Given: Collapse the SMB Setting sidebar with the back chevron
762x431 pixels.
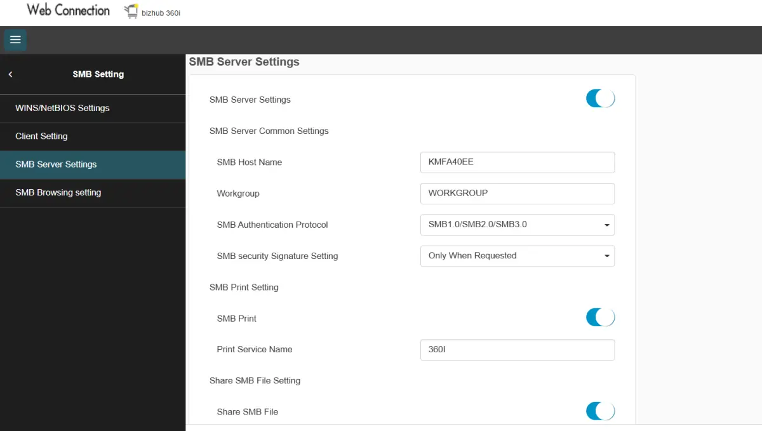Looking at the screenshot, I should coord(10,74).
